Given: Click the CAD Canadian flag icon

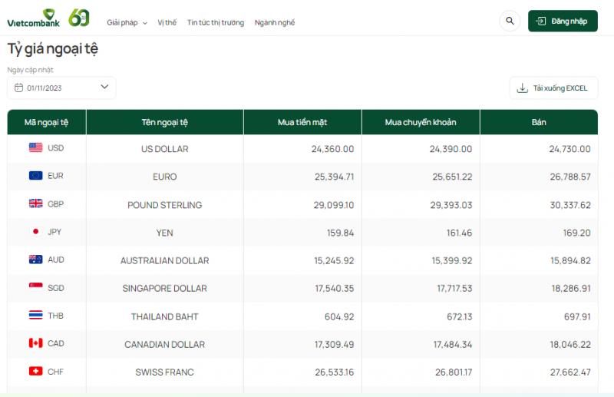Looking at the screenshot, I should point(35,343).
